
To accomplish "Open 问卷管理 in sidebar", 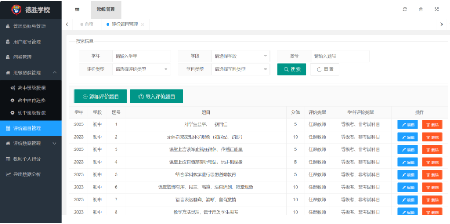I will [31, 57].
